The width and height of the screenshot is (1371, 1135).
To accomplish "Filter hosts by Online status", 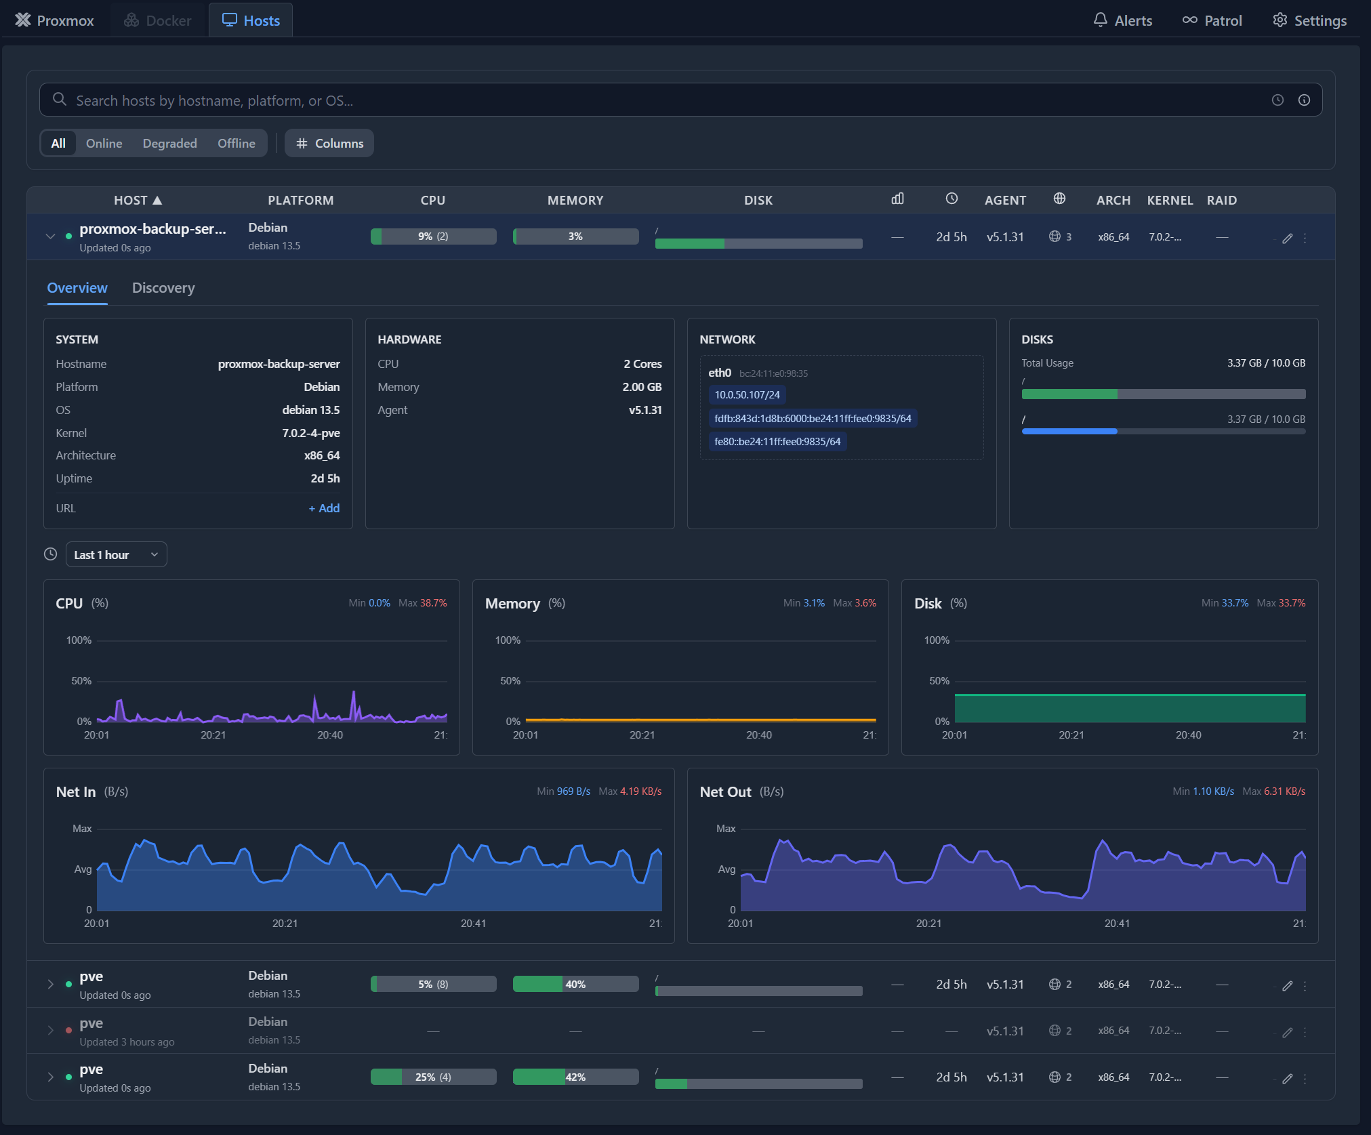I will tap(104, 143).
